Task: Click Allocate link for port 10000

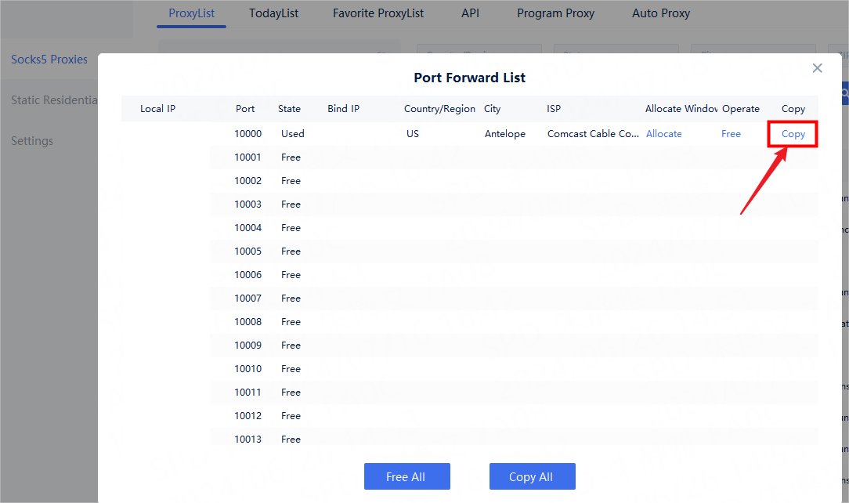Action: click(663, 134)
